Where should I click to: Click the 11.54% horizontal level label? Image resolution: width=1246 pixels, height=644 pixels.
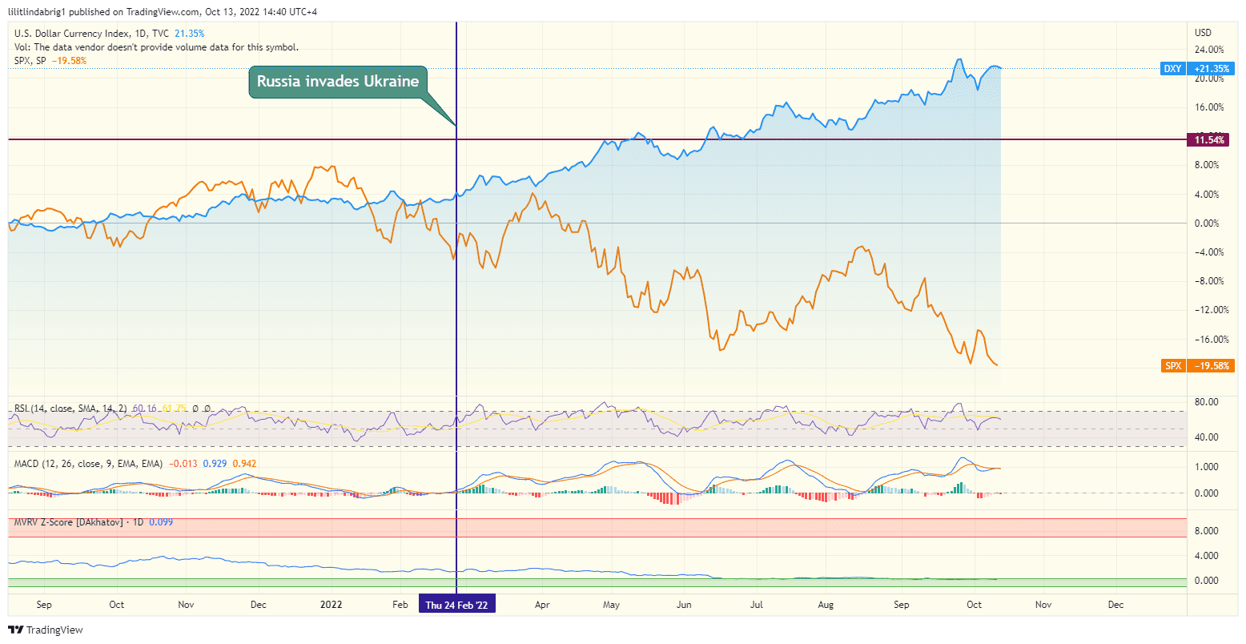click(1210, 139)
